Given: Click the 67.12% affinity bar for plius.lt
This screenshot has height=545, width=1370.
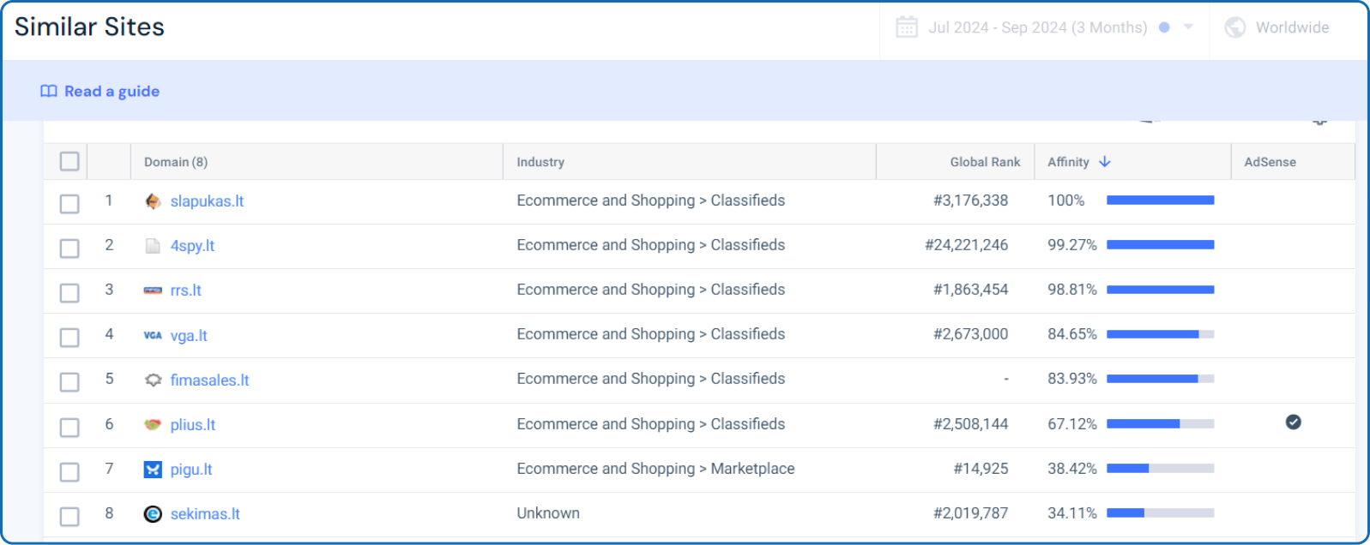Looking at the screenshot, I should coord(1160,424).
